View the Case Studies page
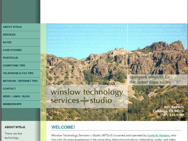This screenshot has width=188, height=141. (x=21, y=50)
